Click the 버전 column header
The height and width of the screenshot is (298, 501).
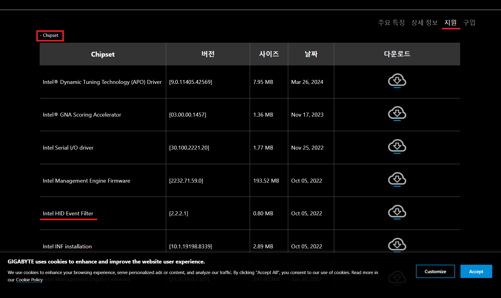208,54
